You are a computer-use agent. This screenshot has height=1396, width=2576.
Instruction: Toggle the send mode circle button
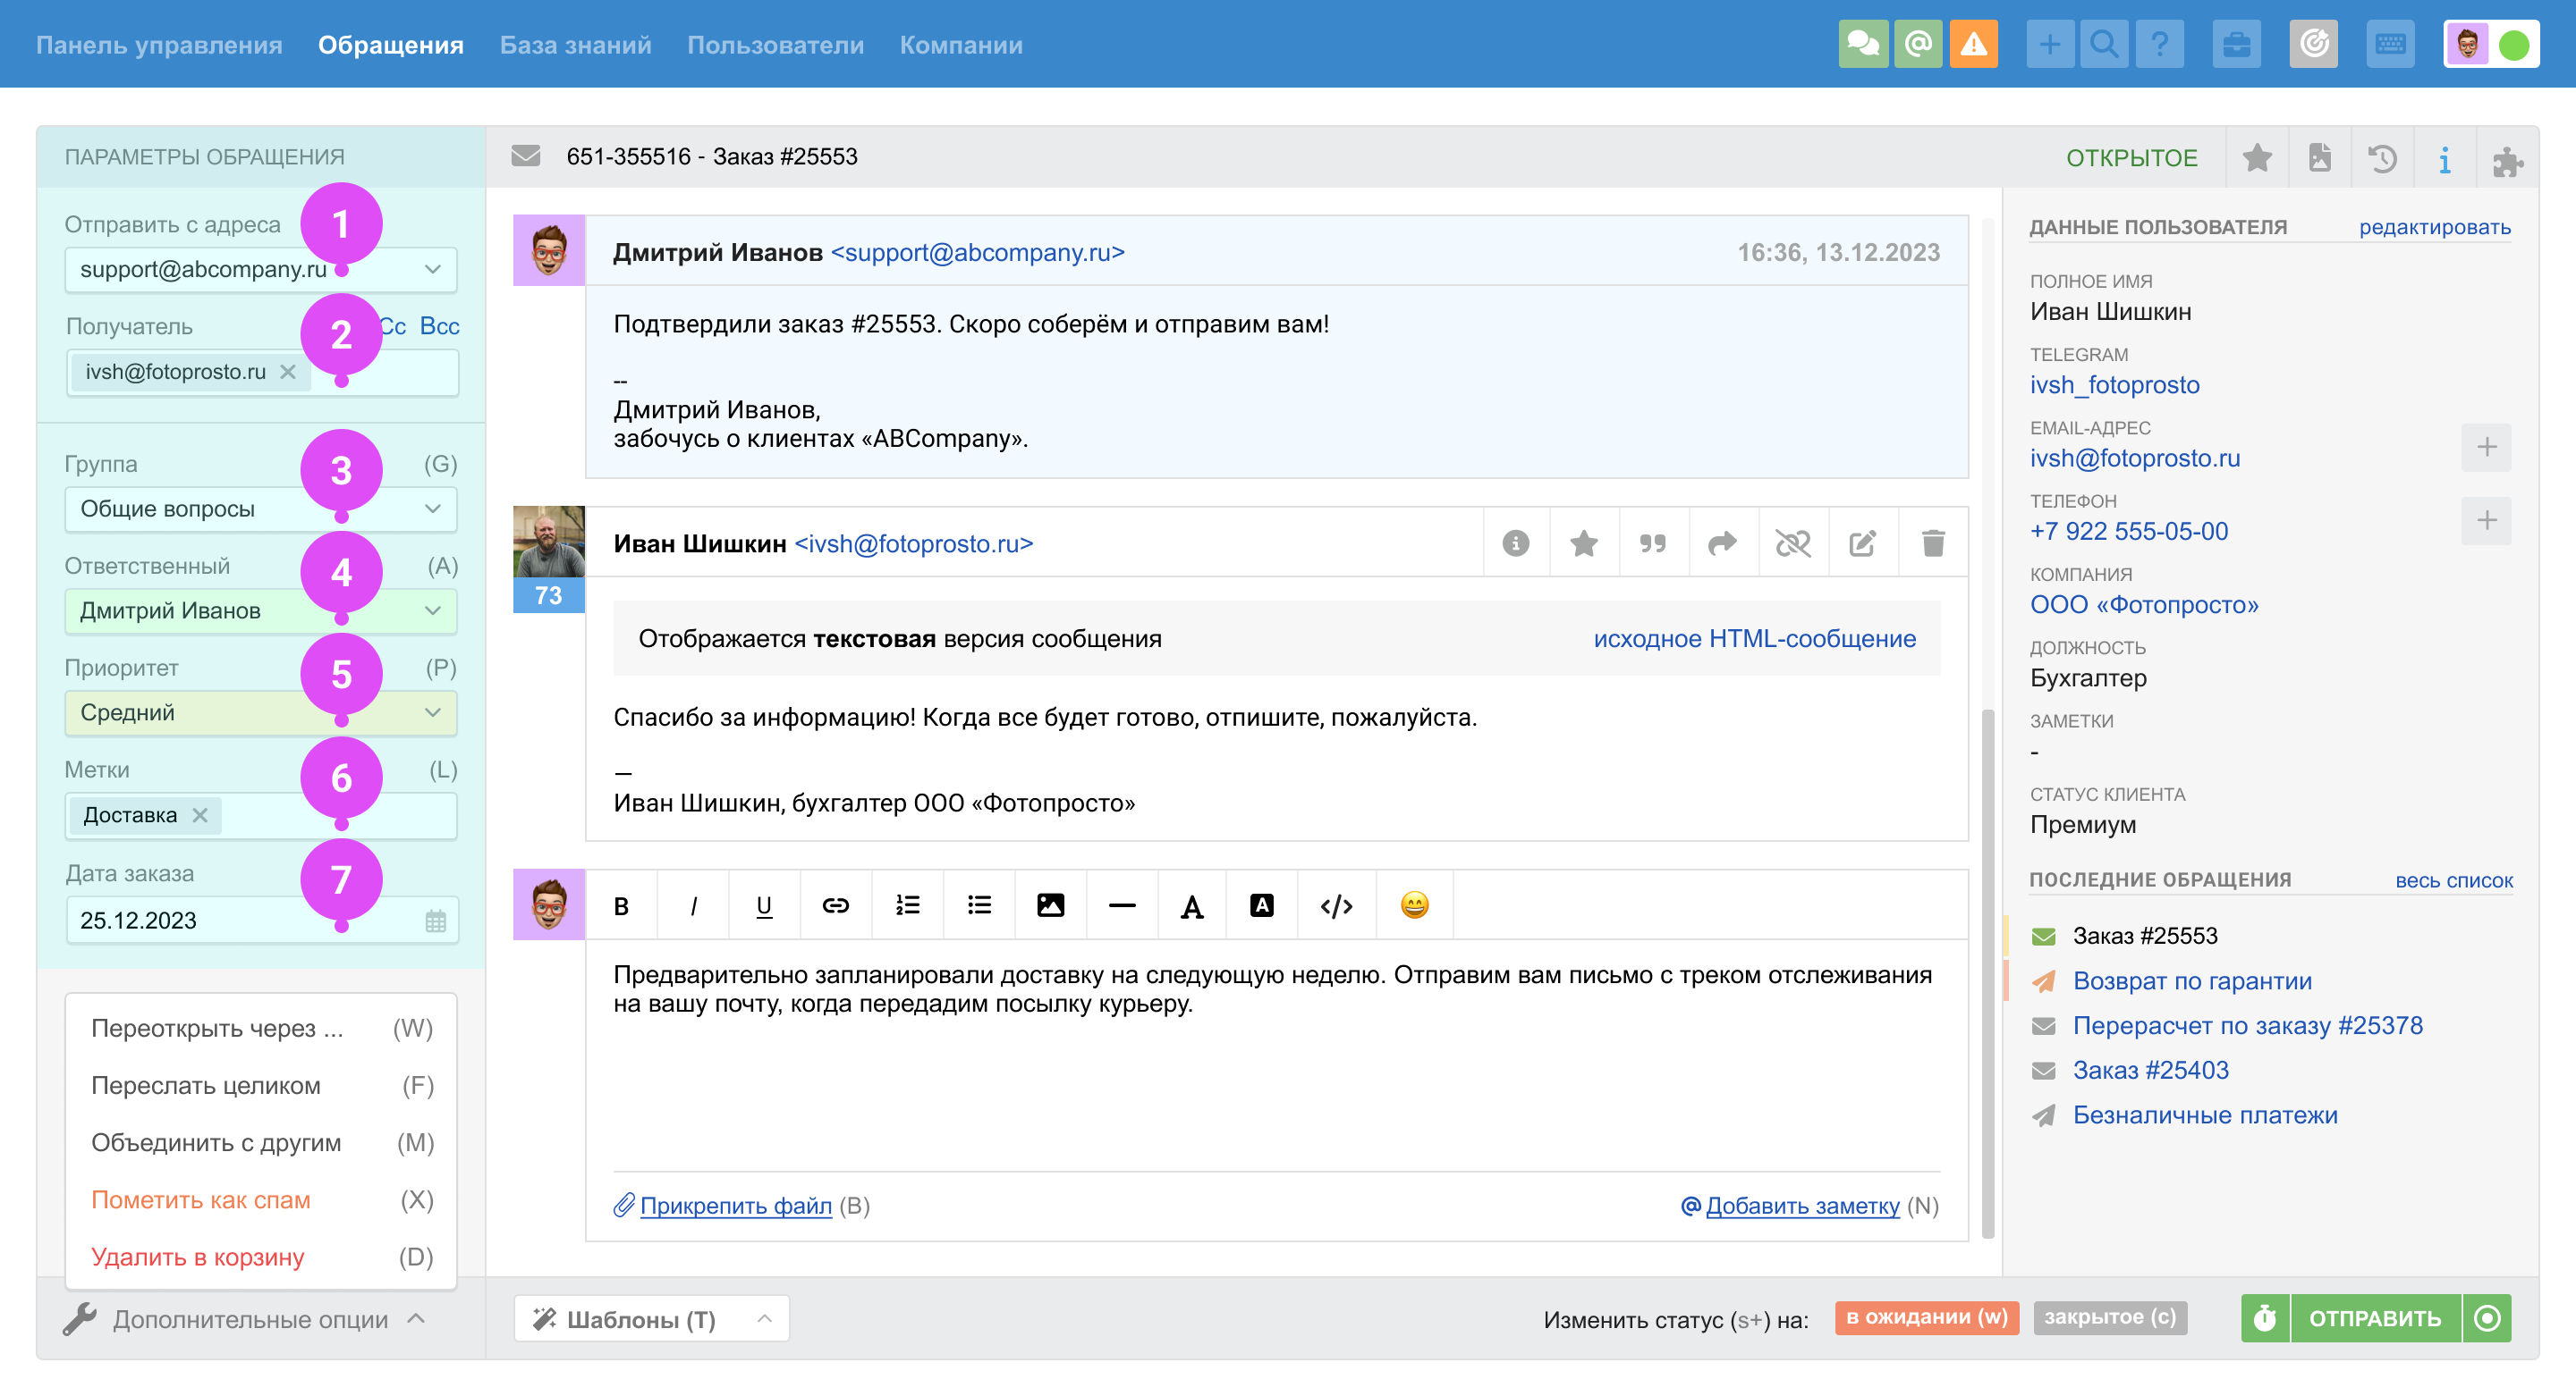pos(2487,1318)
